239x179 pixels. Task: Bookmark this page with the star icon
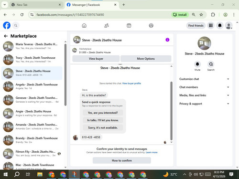pos(201,15)
